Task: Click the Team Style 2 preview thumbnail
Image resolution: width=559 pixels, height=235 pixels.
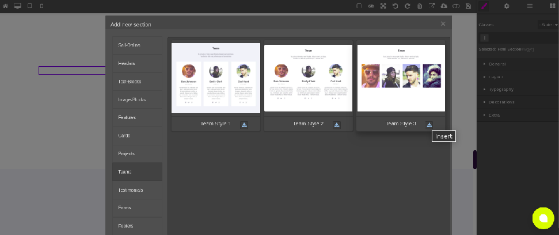Action: pos(309,78)
